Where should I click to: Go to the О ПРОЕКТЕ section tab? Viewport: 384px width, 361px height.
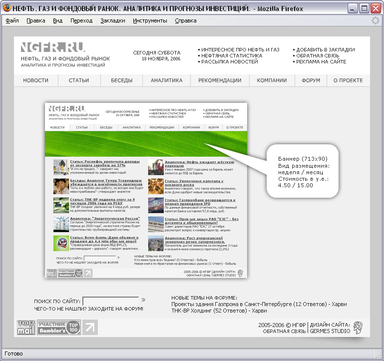pyautogui.click(x=348, y=80)
